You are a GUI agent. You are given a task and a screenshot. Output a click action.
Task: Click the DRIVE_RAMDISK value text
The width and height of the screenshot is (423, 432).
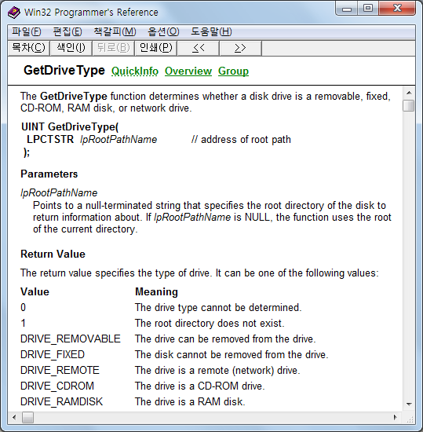(62, 401)
